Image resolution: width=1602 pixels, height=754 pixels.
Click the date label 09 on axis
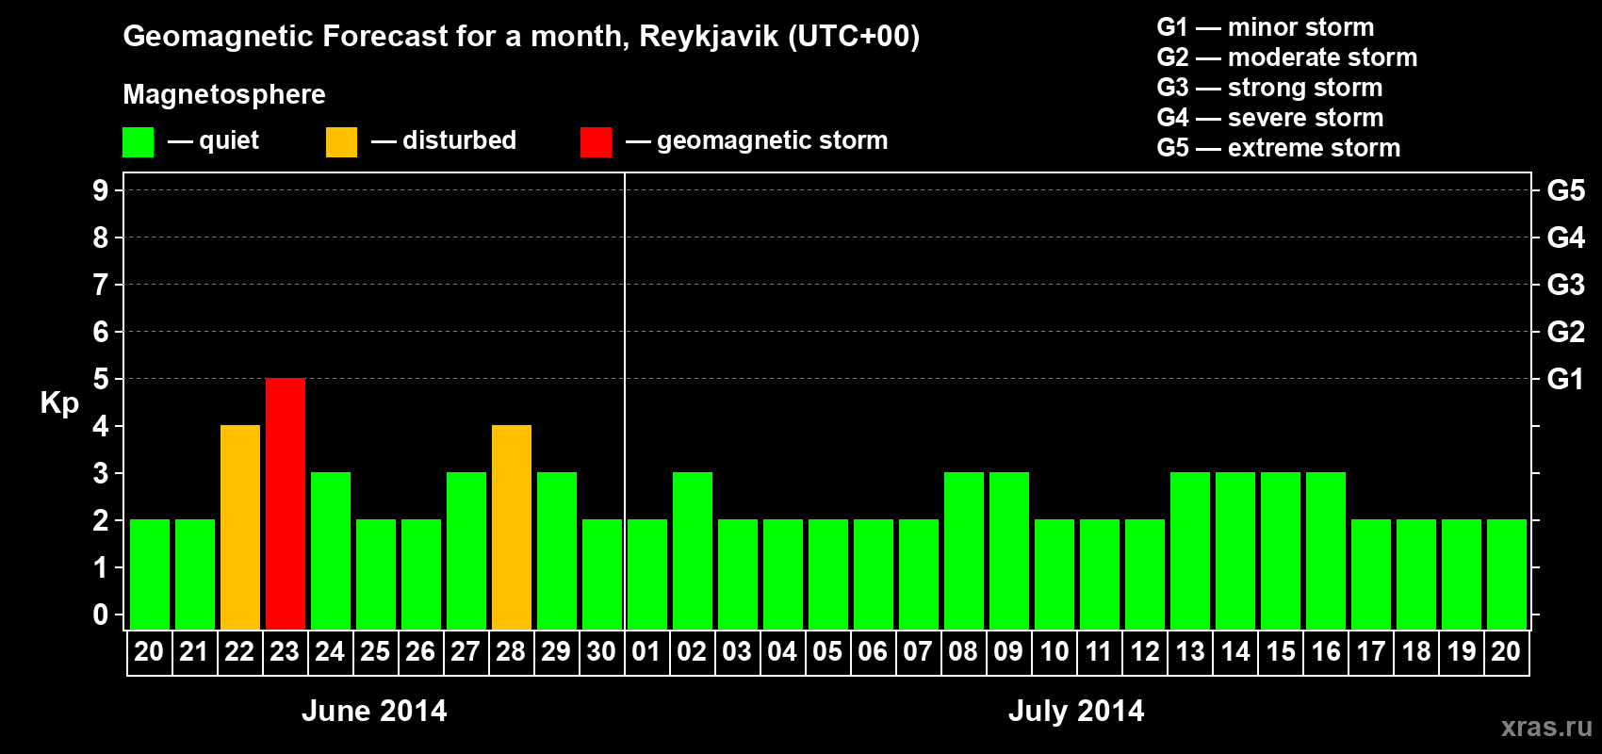coord(1008,652)
